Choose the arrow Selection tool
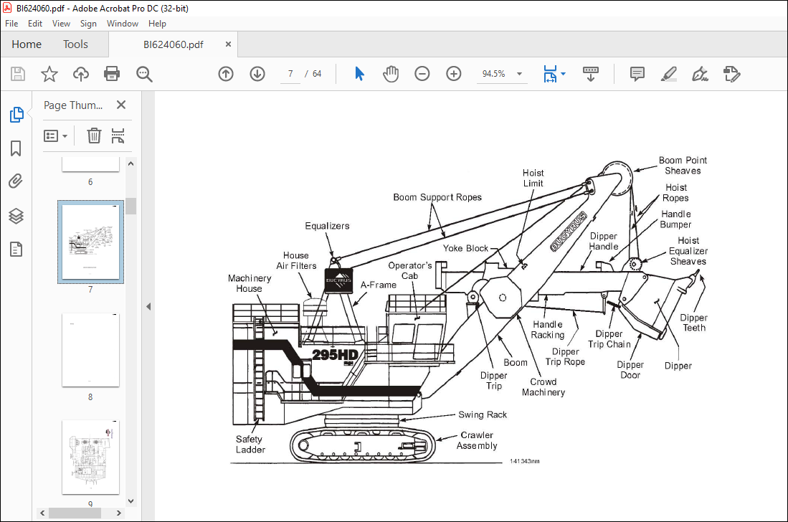Image resolution: width=788 pixels, height=522 pixels. click(359, 74)
